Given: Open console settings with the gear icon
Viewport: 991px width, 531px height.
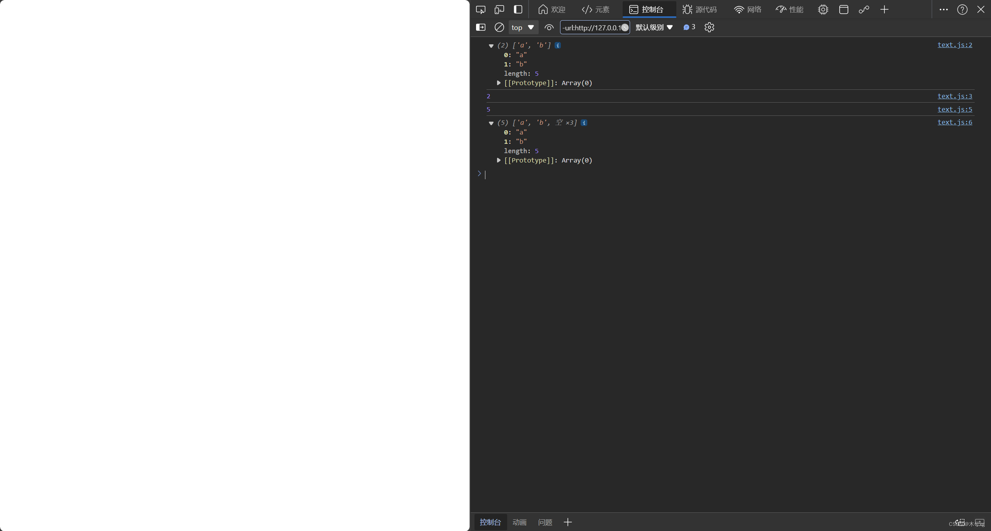Looking at the screenshot, I should pos(709,27).
